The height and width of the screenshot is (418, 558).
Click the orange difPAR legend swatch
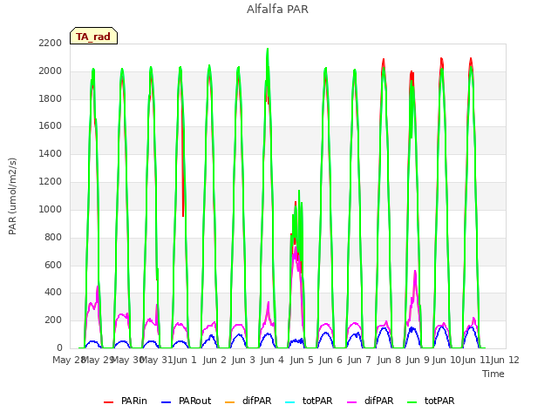(x=230, y=402)
